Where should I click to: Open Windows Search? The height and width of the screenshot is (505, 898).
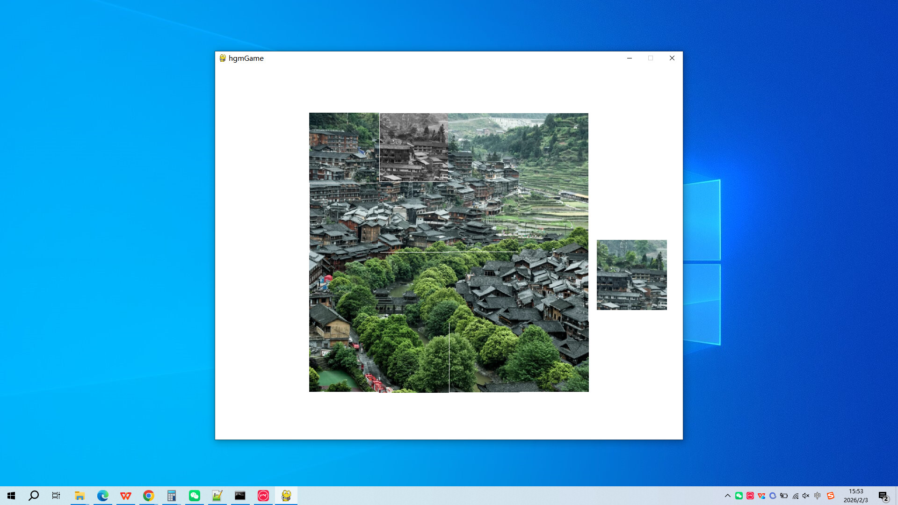[33, 496]
